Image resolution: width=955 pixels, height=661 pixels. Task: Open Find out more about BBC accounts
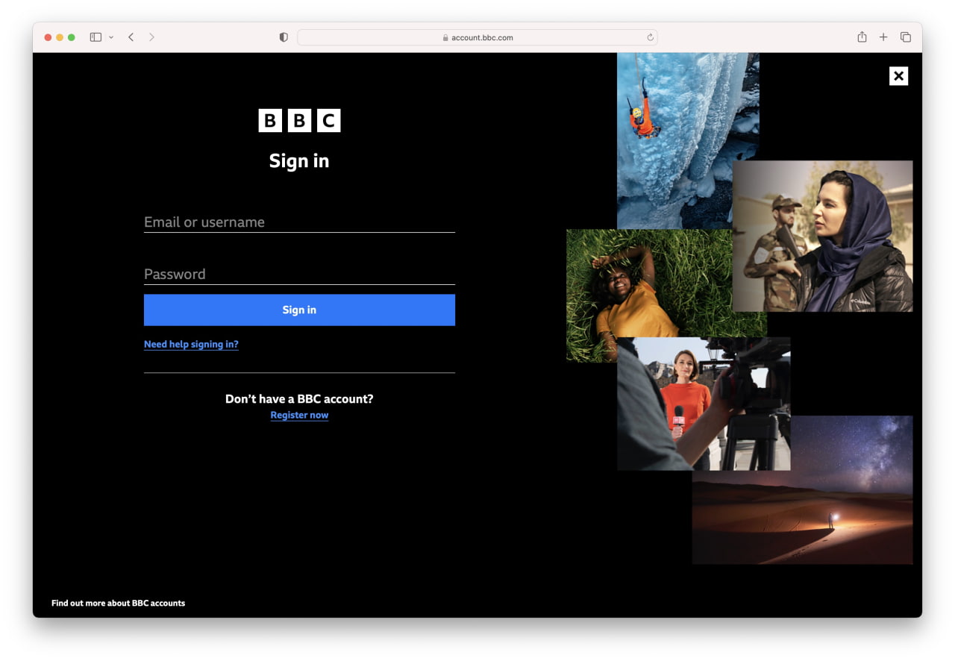point(118,603)
